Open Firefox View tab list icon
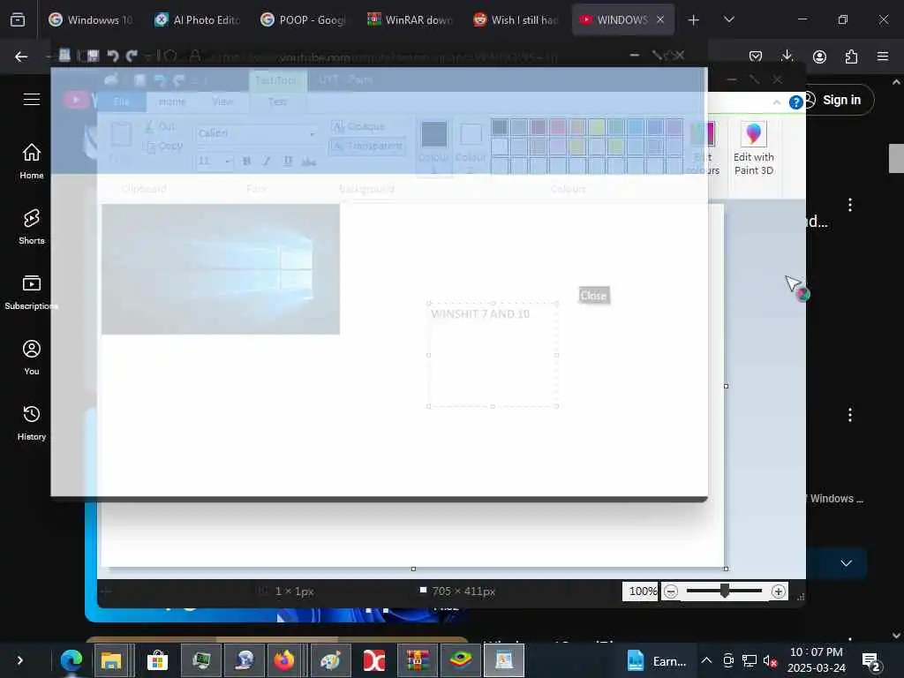 [x=18, y=19]
